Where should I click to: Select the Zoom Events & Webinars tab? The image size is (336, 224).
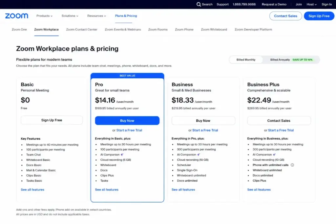[x=123, y=30]
